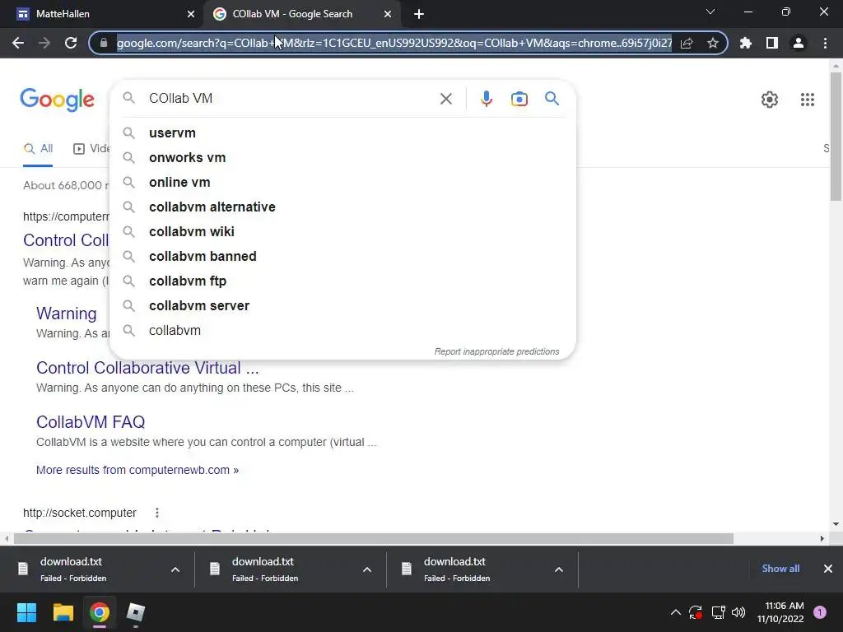Open clock showing 11:06 AM
This screenshot has height=632, width=843.
click(780, 612)
